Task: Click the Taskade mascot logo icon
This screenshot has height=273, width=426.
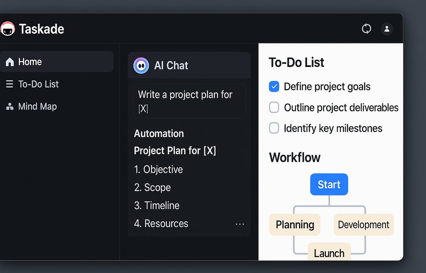Action: pyautogui.click(x=7, y=29)
